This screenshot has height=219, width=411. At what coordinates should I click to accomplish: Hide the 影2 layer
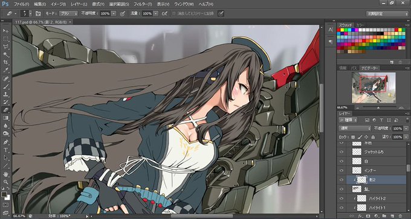pyautogui.click(x=341, y=180)
